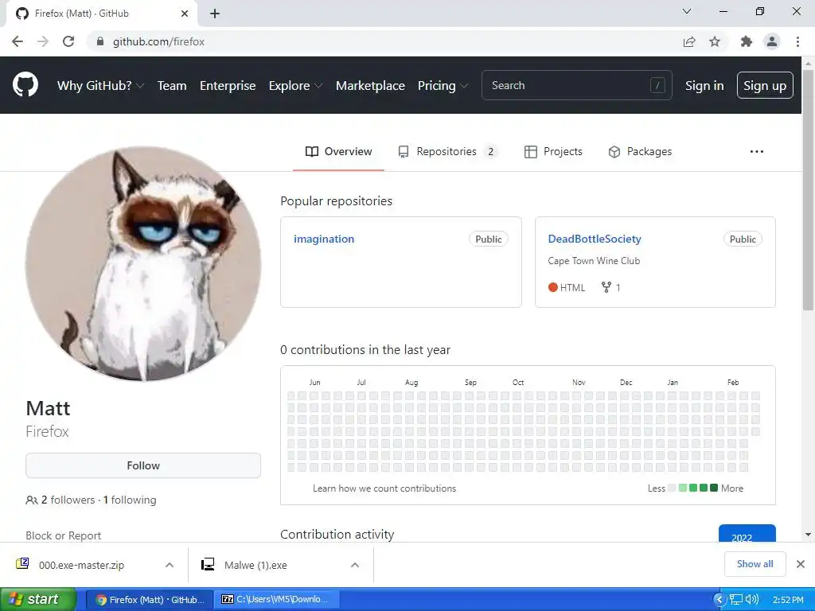Screen dimensions: 815x611
Task: Expand the Why GitHub? menu
Action: pyautogui.click(x=100, y=86)
